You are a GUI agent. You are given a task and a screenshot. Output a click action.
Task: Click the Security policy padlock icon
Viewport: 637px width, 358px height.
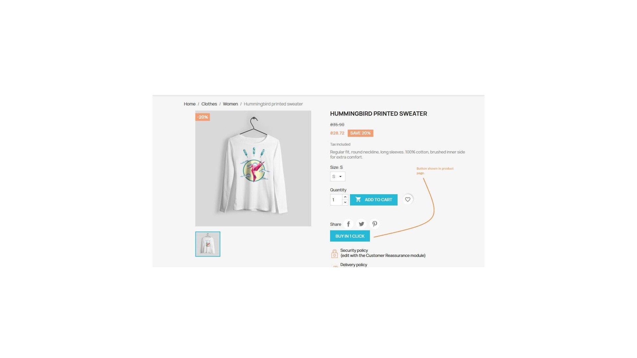pos(334,254)
